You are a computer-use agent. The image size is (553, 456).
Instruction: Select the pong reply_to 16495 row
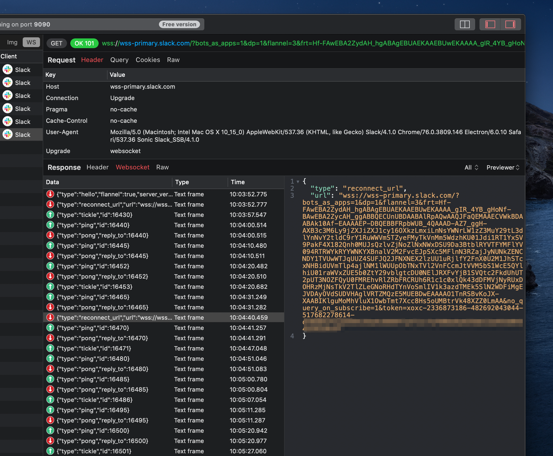click(x=164, y=420)
